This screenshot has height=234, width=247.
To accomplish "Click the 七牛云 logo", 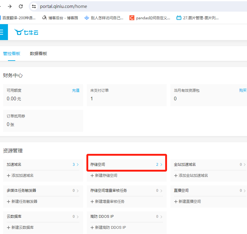I will tap(26, 32).
